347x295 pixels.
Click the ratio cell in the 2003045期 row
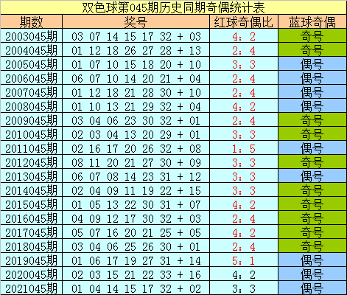point(244,36)
